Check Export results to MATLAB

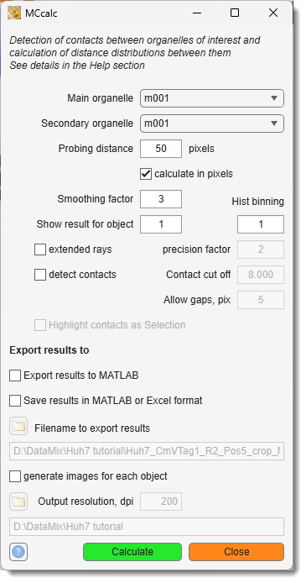click(x=15, y=376)
